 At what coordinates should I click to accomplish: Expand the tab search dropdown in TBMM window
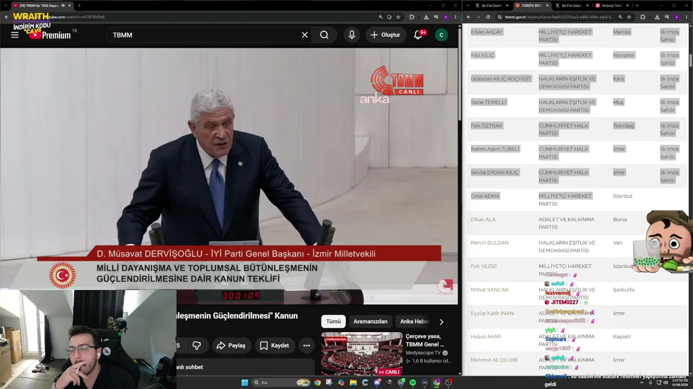467,5
